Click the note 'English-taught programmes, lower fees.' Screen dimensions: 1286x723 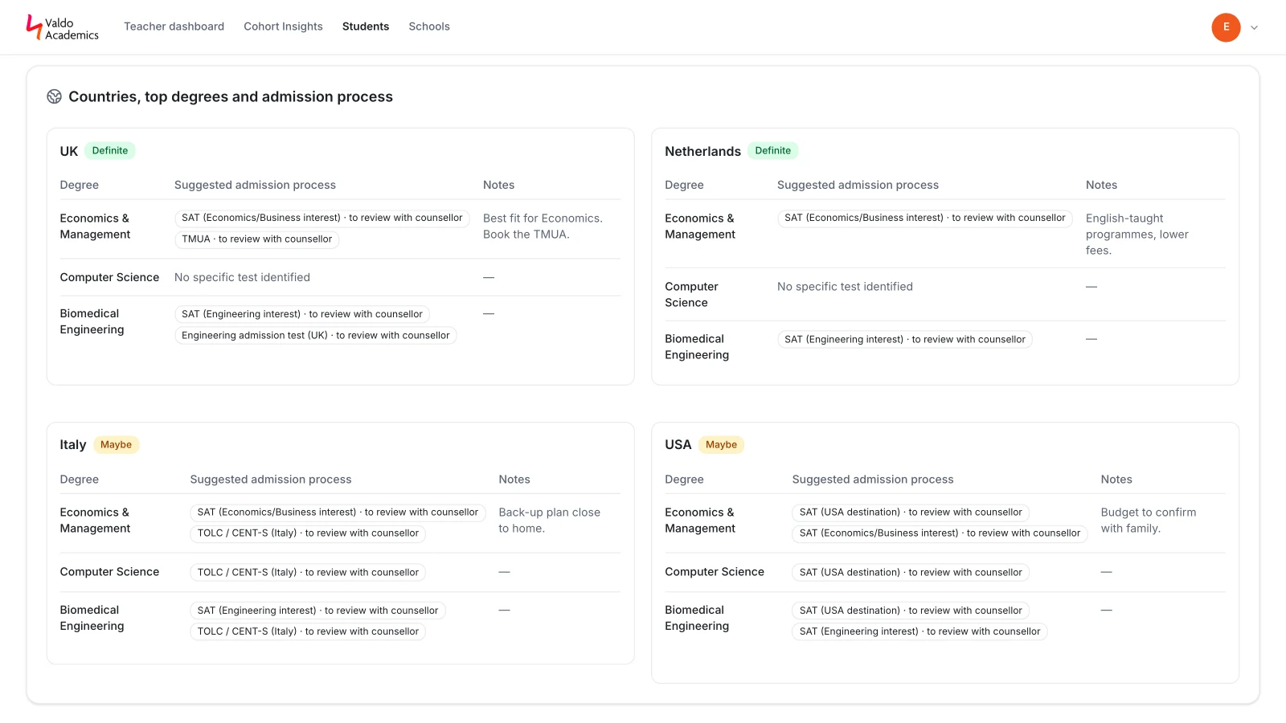tap(1137, 235)
